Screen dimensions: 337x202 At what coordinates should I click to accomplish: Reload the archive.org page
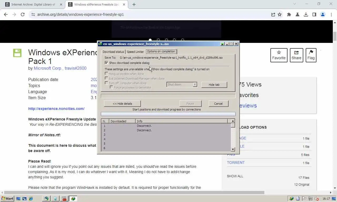[23, 14]
